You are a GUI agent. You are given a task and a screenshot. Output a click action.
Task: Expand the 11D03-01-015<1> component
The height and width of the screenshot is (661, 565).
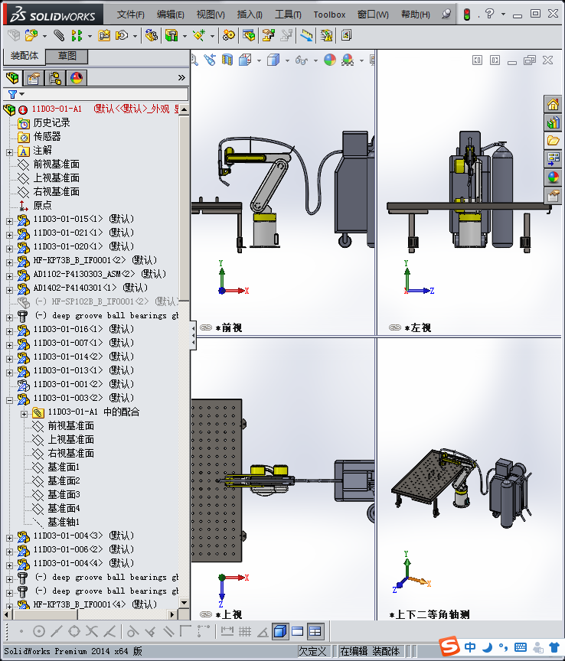10,221
